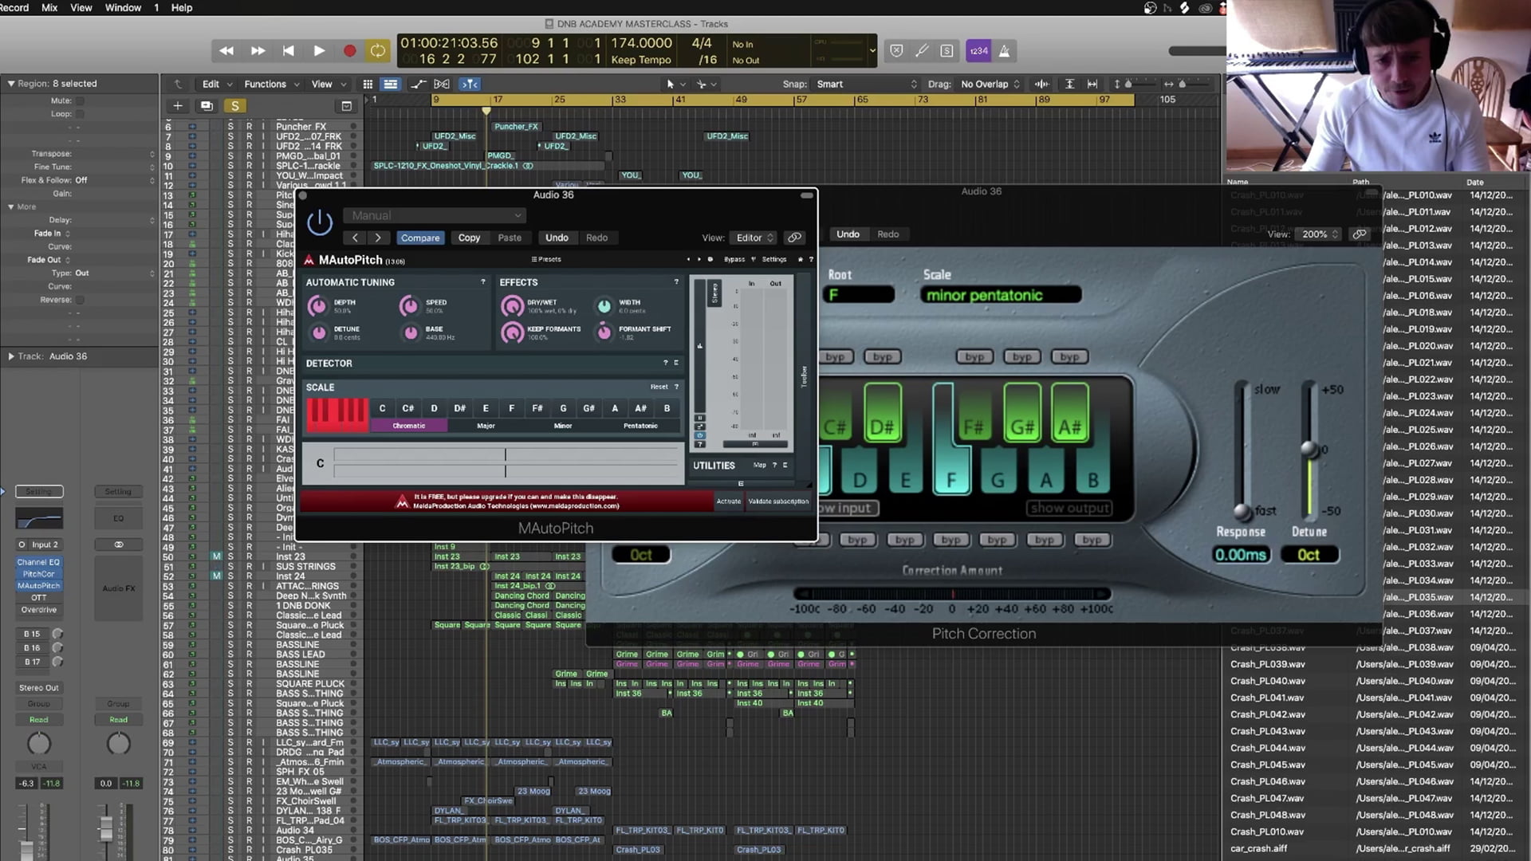Toggle the MAutoPitch plugin power button
The image size is (1531, 861).
point(320,222)
